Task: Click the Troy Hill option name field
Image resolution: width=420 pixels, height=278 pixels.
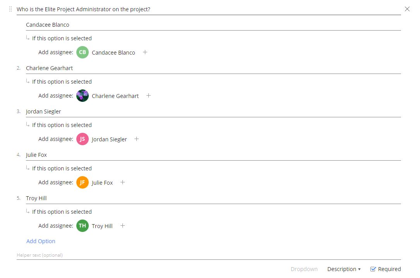Action: [213, 198]
